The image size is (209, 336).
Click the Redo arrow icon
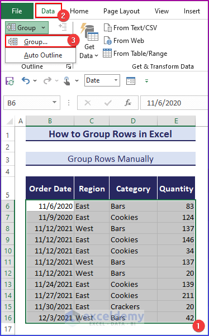click(47, 80)
